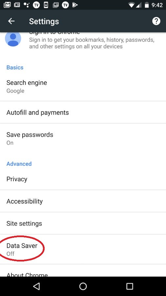Tap the Play Store notification icon

click(75, 5)
